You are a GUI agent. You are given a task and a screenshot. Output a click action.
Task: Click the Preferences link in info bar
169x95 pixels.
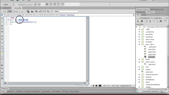pyautogui.click(x=71, y=15)
